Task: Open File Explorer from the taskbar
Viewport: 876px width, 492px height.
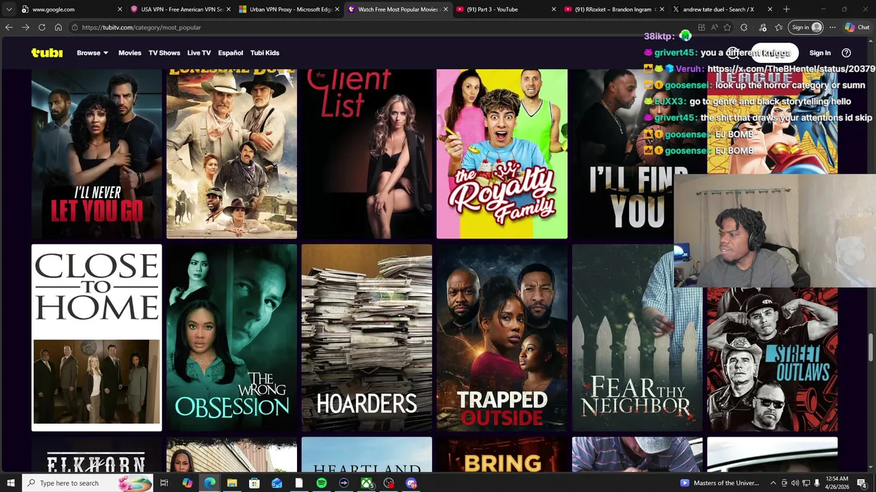Action: tap(232, 483)
